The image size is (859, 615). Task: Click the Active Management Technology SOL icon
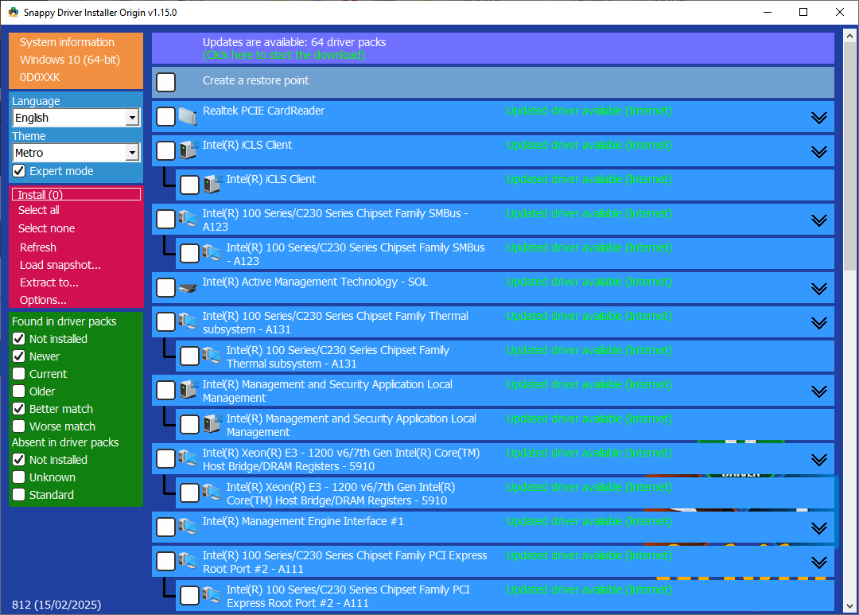(189, 288)
